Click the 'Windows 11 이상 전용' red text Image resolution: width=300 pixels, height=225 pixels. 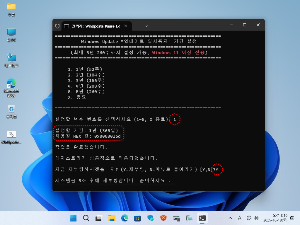tap(178, 53)
